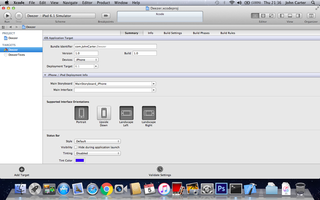Toggle the Breakpoints button
This screenshot has width=320, height=200.
click(x=106, y=16)
